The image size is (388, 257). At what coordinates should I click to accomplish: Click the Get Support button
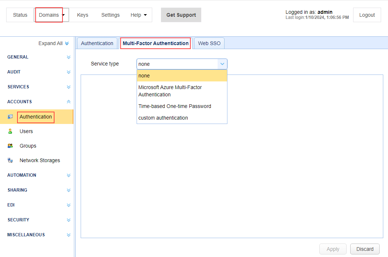[x=181, y=15]
